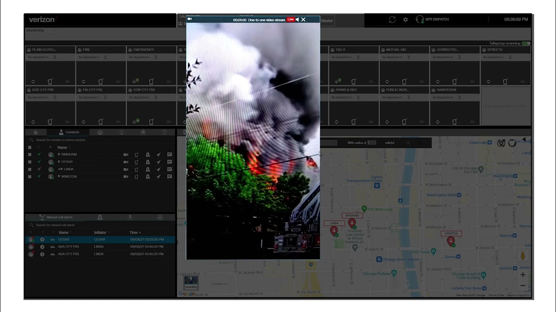Click Master button in top bar
The height and width of the screenshot is (312, 556).
coord(327,20)
